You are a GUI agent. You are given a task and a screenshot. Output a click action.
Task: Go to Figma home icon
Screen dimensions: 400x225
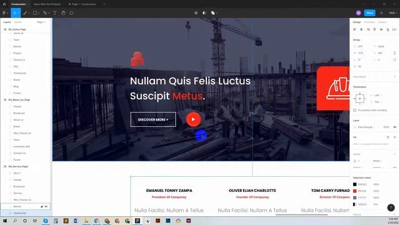[x=4, y=4]
